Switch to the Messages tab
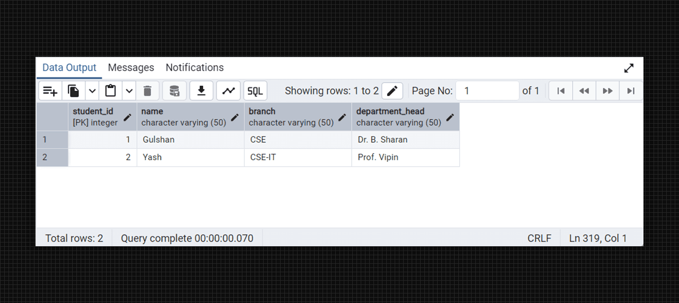679x303 pixels. click(131, 67)
